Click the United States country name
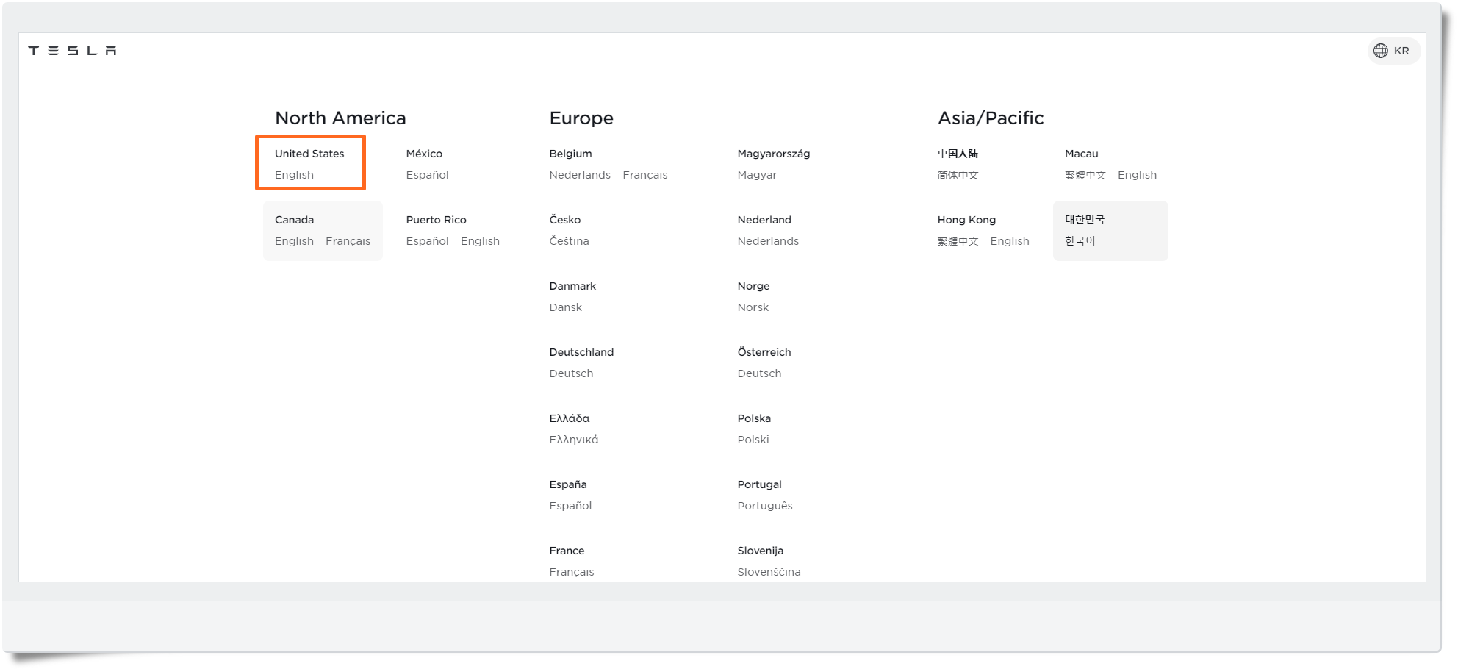 (x=309, y=154)
